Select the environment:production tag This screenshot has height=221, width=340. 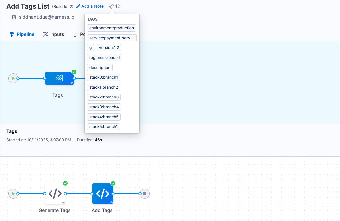point(112,28)
